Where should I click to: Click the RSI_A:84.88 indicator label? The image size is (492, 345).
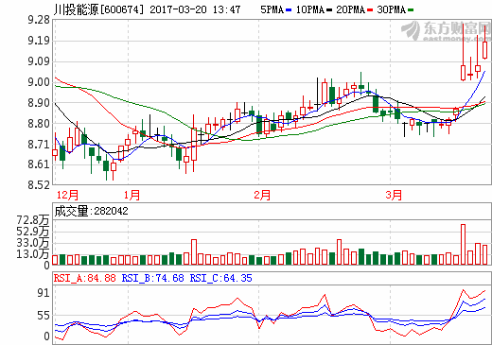pyautogui.click(x=85, y=278)
